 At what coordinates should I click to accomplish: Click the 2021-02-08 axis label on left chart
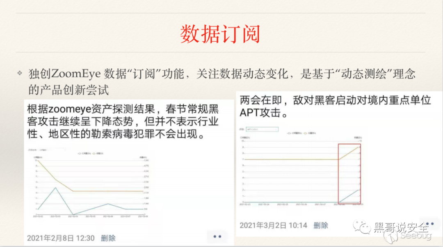pyautogui.click(x=143, y=216)
